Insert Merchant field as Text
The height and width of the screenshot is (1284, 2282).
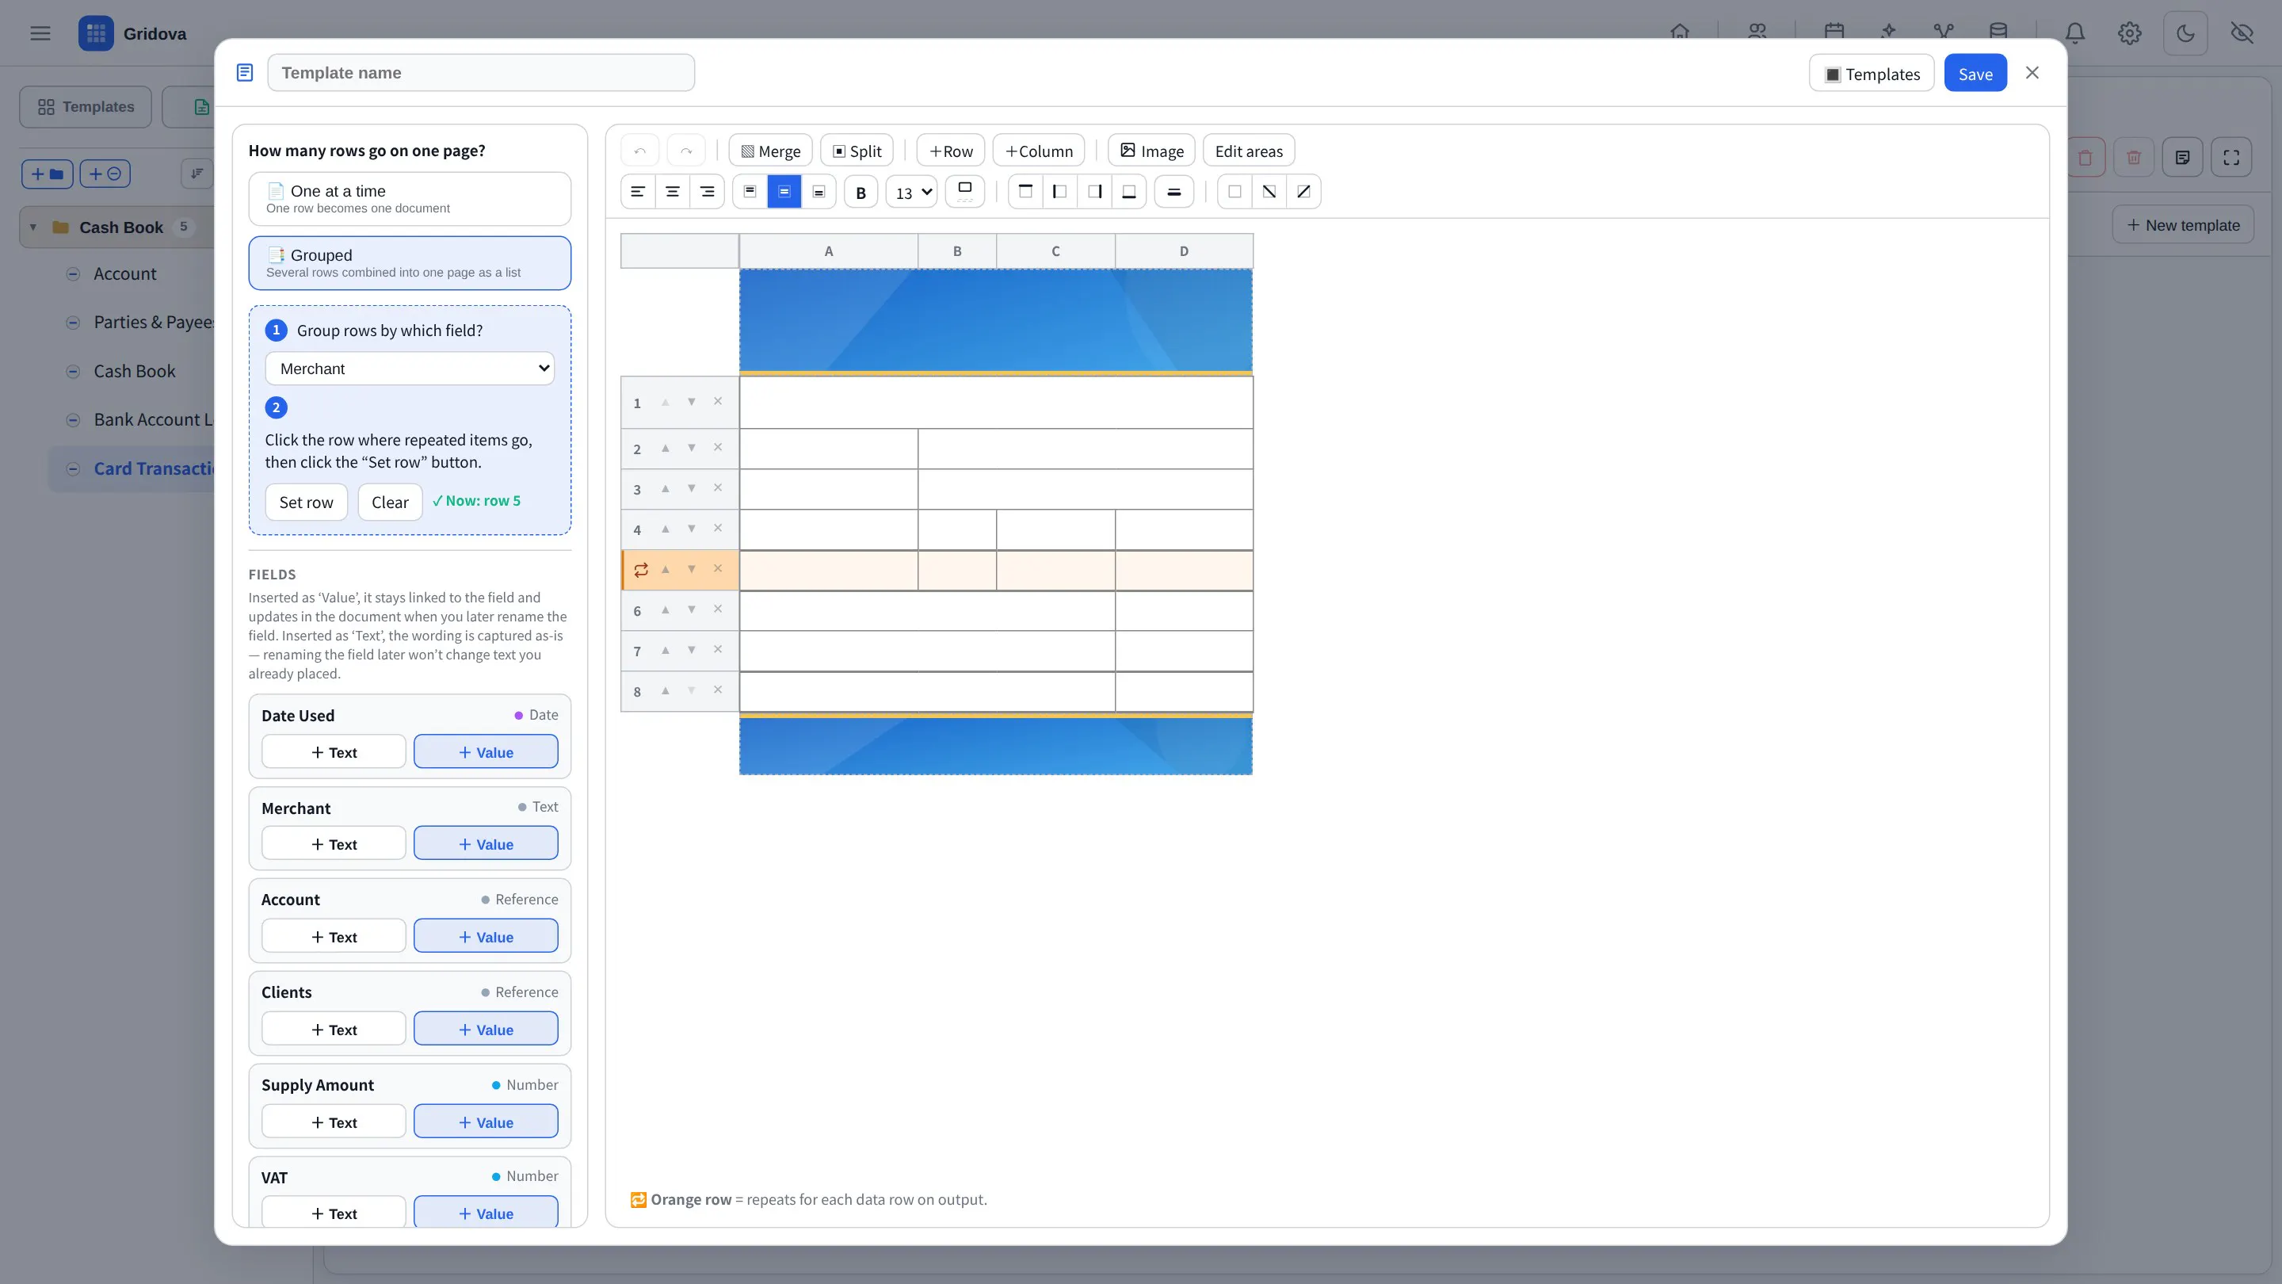pyautogui.click(x=333, y=843)
